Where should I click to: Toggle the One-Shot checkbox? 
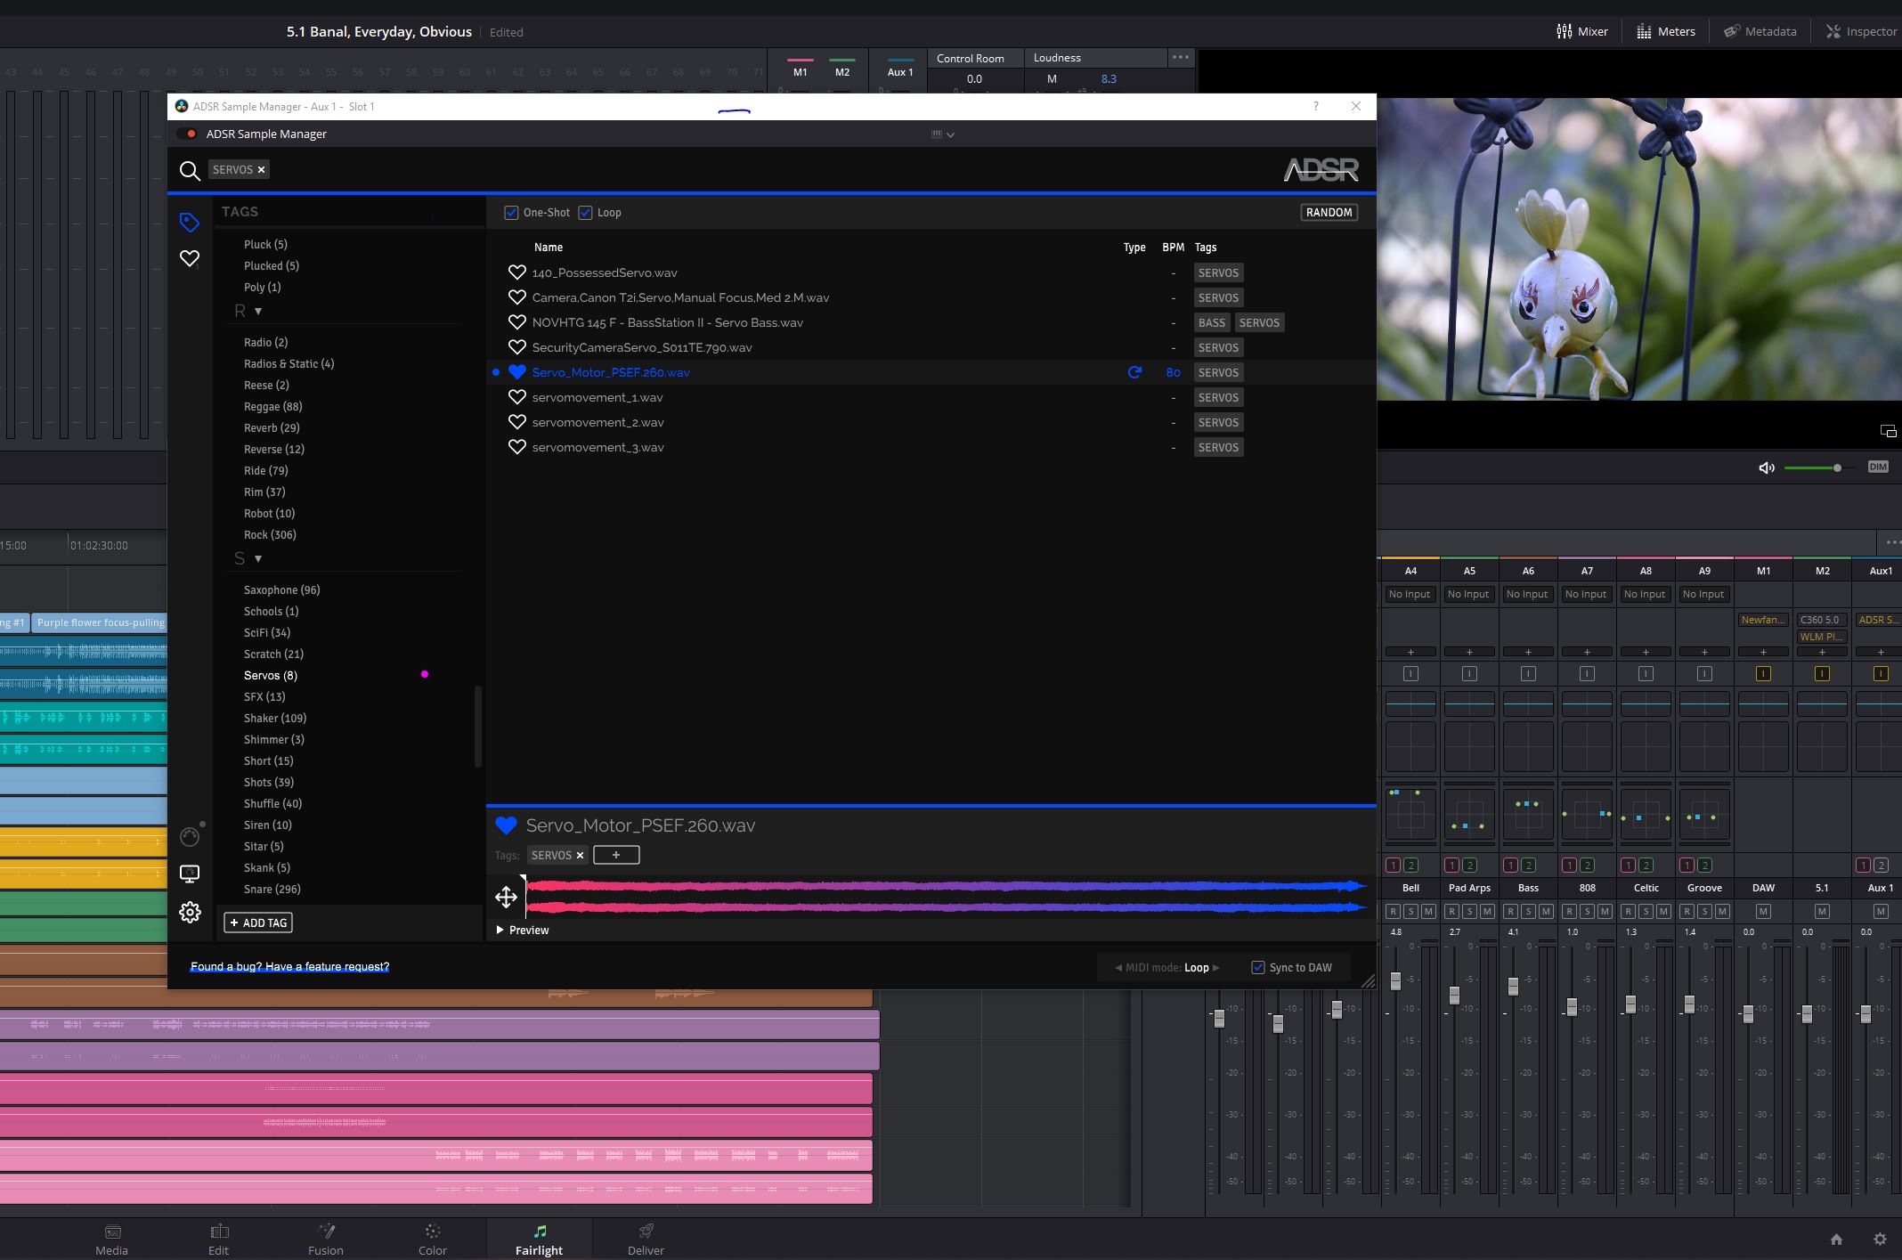[x=511, y=212]
